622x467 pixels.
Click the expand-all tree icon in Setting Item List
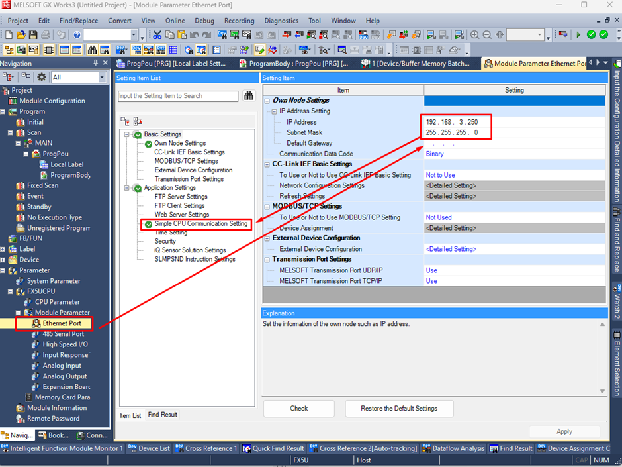[125, 121]
